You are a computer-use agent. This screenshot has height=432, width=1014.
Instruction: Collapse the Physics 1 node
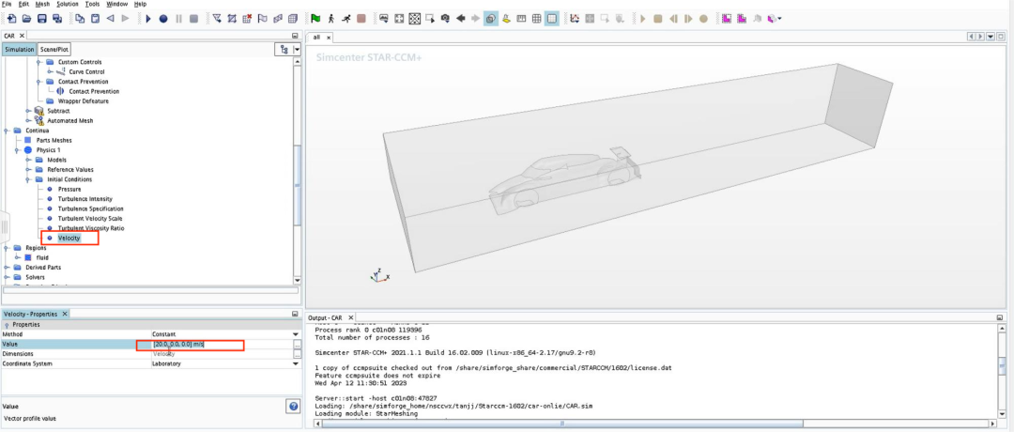point(18,150)
